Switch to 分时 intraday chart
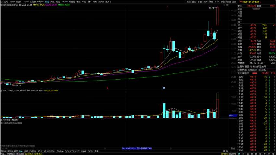This screenshot has height=155, width=276. 6,2
